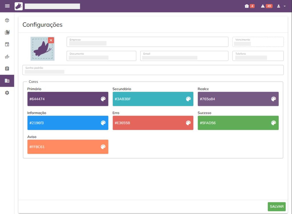The image size is (292, 214).
Task: Remove the logo with the red X button
Action: point(51,40)
